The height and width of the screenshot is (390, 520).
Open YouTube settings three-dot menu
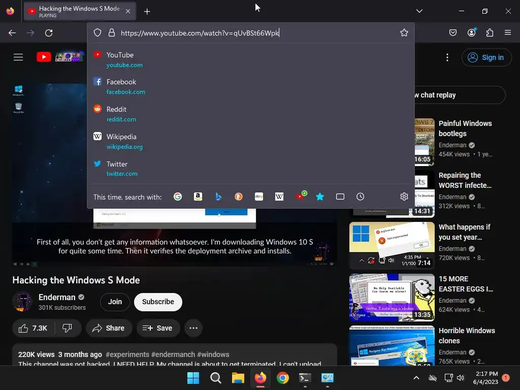pyautogui.click(x=447, y=57)
